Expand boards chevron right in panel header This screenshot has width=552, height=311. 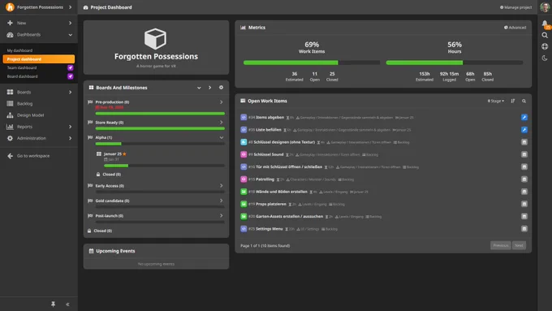(x=209, y=88)
